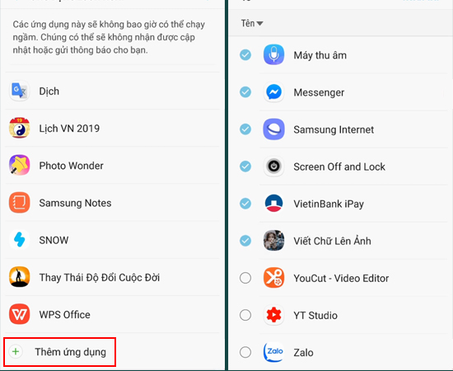Image resolution: width=453 pixels, height=371 pixels.
Task: Tap the YouCut - Video Editor label
Action: tap(341, 278)
